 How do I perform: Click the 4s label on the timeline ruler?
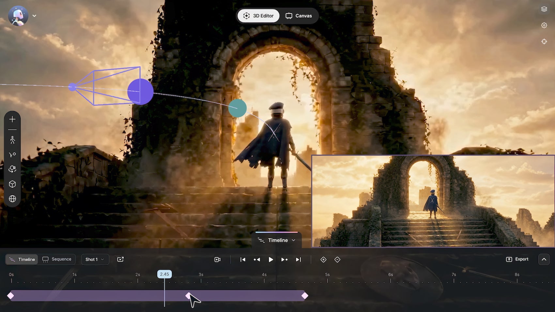[x=264, y=275]
